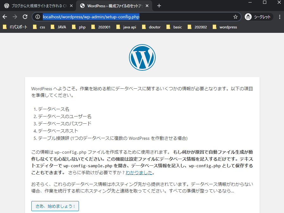Viewport: 284px width, 213px height.
Task: Open the doutor bookmark folder
Action: (151, 27)
